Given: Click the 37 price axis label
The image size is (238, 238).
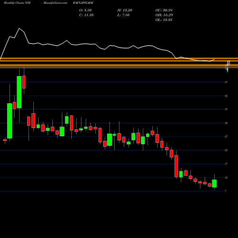Looking at the screenshot, I should pyautogui.click(x=226, y=109).
